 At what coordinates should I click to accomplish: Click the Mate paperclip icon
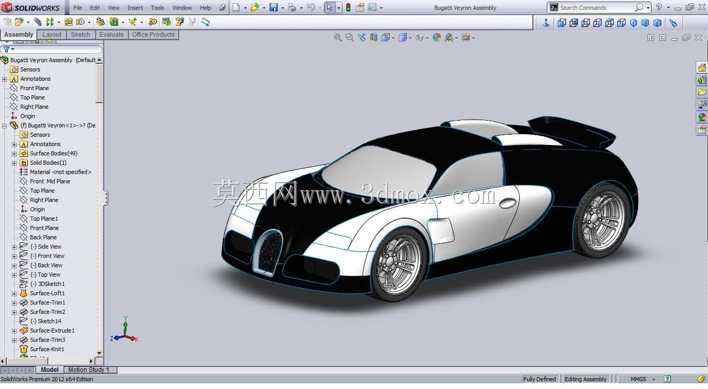click(38, 22)
